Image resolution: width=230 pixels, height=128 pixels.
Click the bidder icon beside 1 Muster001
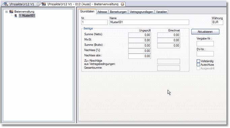click(x=16, y=16)
